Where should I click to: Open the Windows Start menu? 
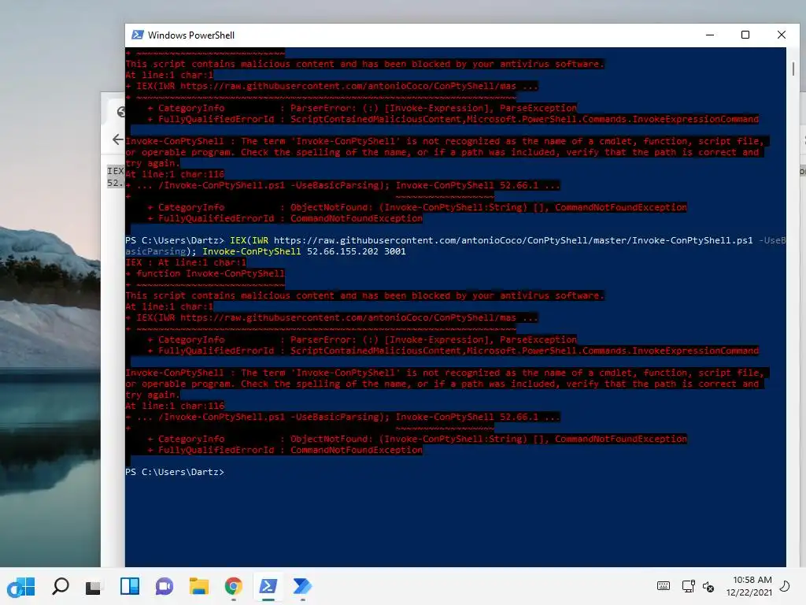[x=21, y=586]
